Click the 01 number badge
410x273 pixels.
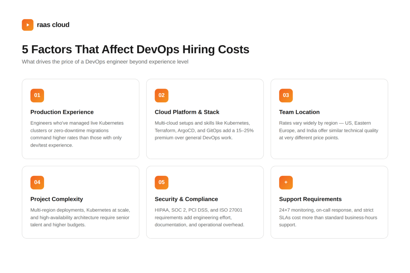[x=37, y=95]
